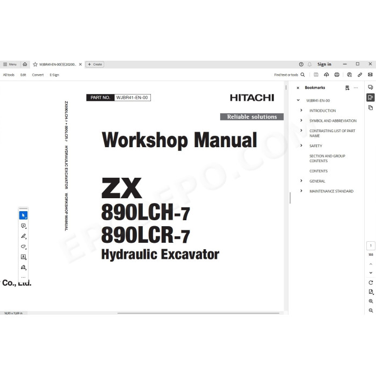The image size is (376, 376).
Task: Click the upload to cloud icon
Action: point(327,75)
